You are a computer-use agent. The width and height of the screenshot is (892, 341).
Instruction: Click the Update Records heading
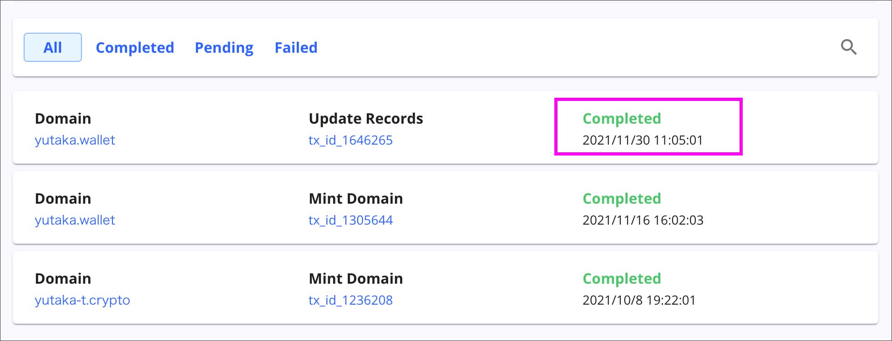[x=366, y=119]
